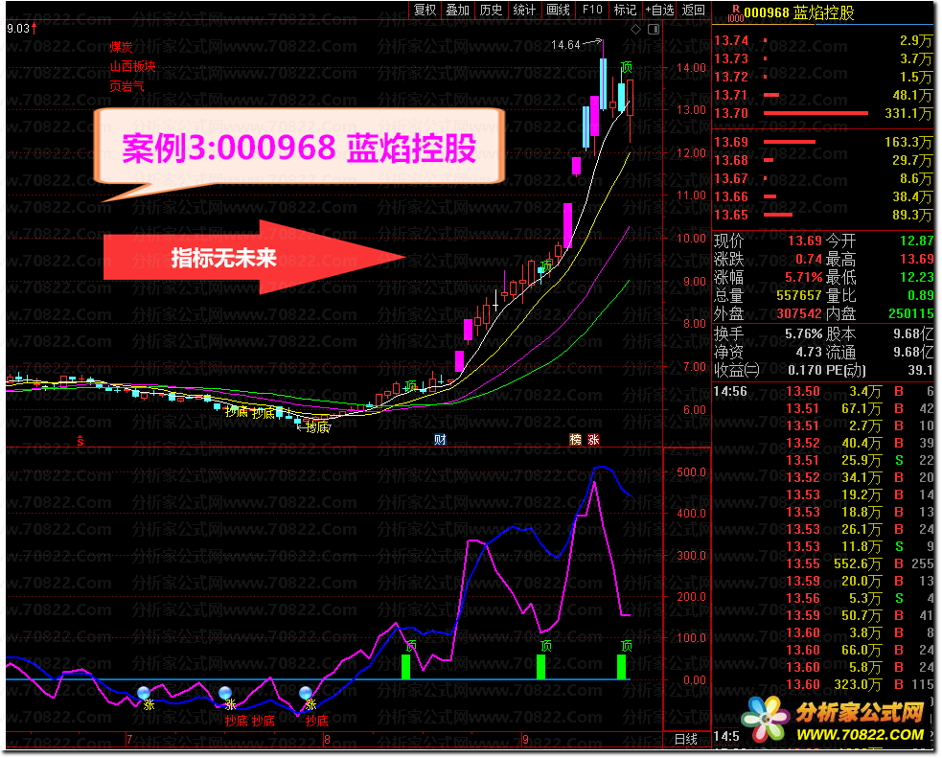Switch the period using the 日线 label

(685, 740)
